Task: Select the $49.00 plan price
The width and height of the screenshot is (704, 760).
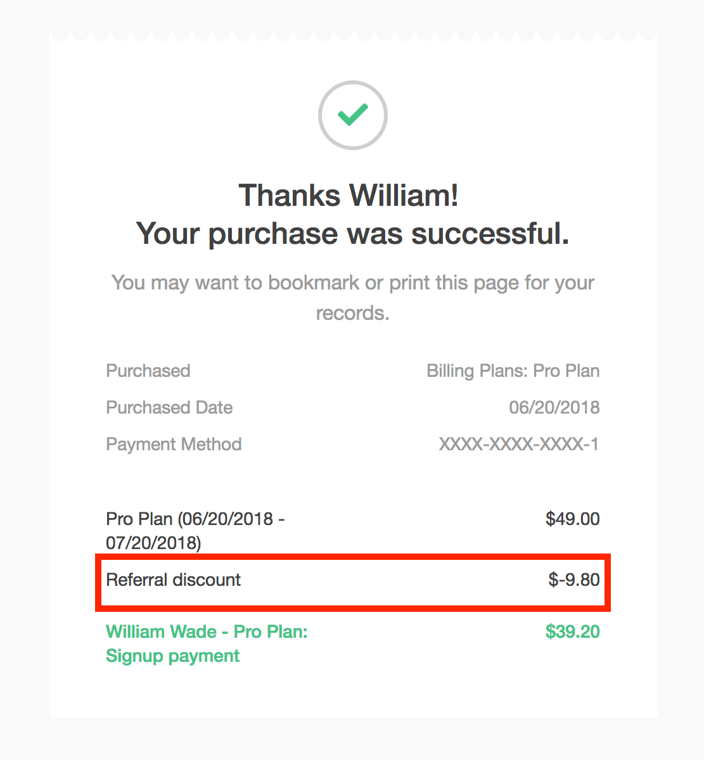Action: [x=573, y=519]
